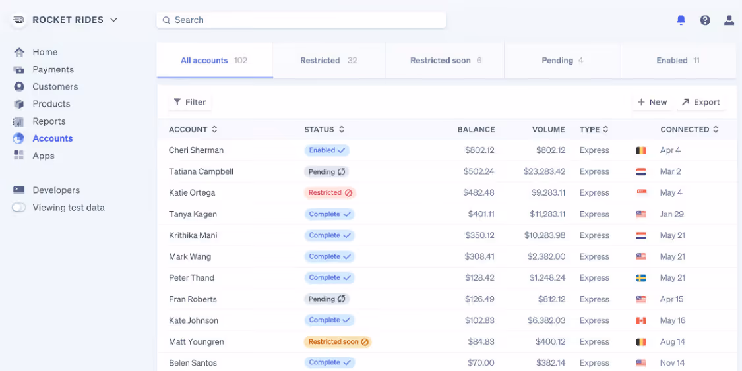
Task: Click the $6,382.03 volume value
Action: click(547, 320)
